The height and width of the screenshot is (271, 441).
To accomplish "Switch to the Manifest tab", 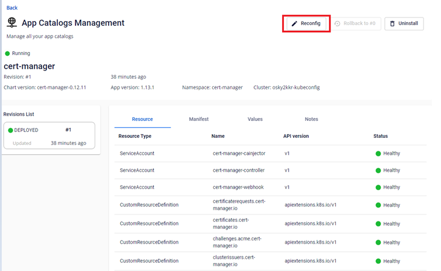I will pos(199,119).
